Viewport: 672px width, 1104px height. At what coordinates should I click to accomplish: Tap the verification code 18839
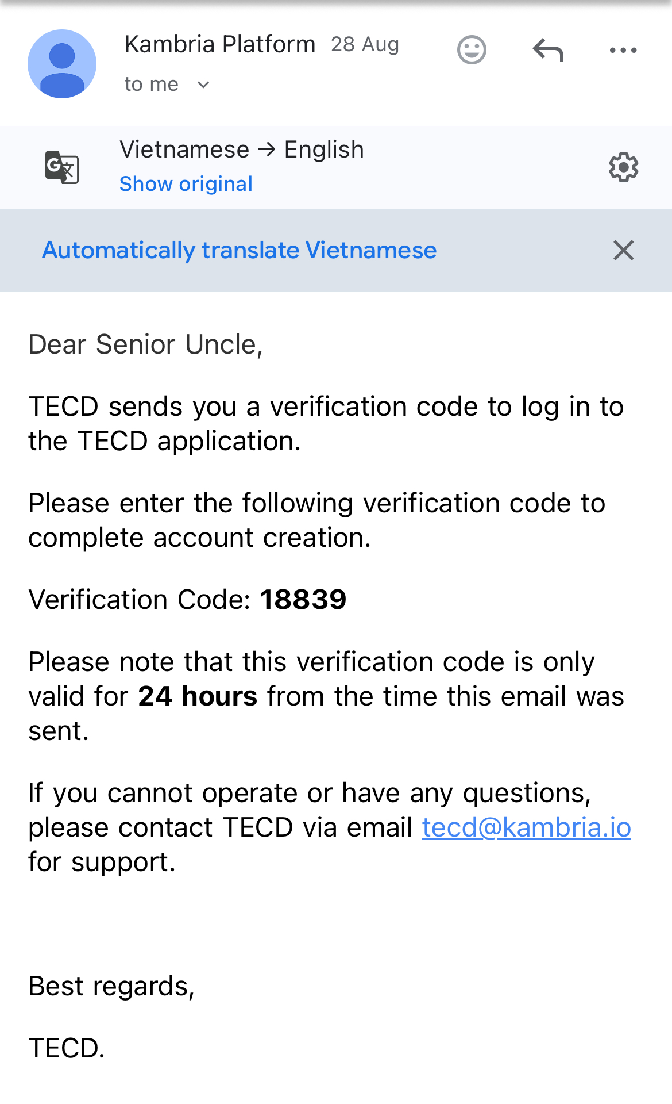pos(303,600)
